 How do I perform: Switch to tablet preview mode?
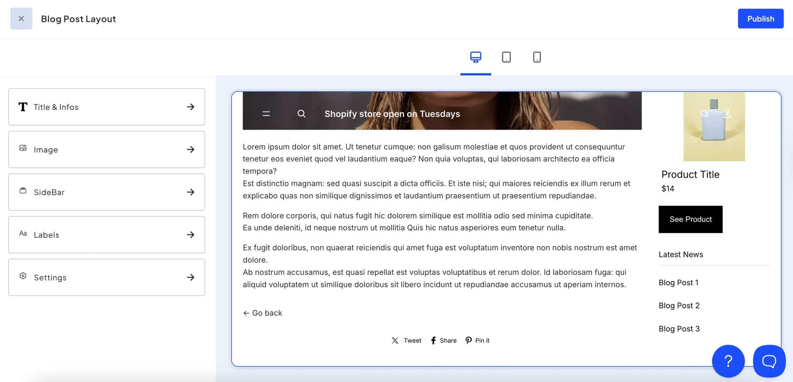pyautogui.click(x=506, y=57)
